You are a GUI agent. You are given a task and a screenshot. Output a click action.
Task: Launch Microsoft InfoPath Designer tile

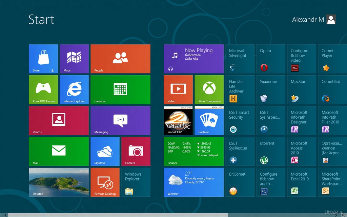pyautogui.click(x=302, y=120)
